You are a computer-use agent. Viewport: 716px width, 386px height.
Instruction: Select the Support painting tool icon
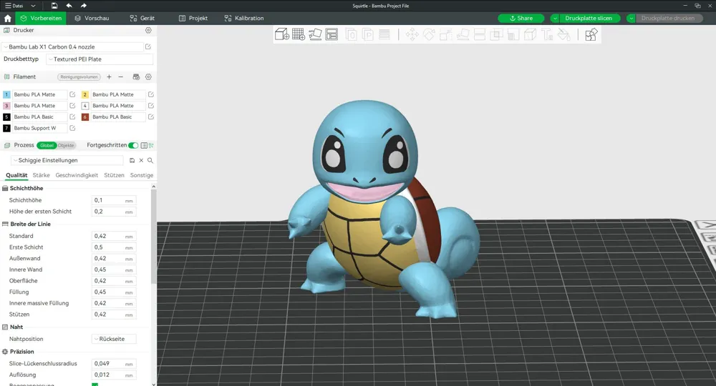513,34
